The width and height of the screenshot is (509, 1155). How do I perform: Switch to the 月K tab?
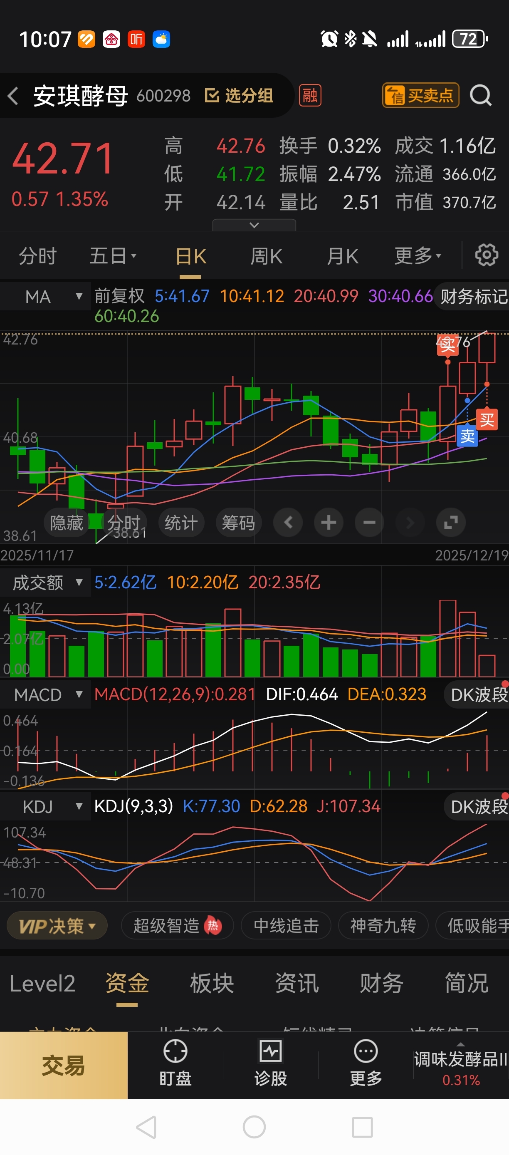(342, 256)
